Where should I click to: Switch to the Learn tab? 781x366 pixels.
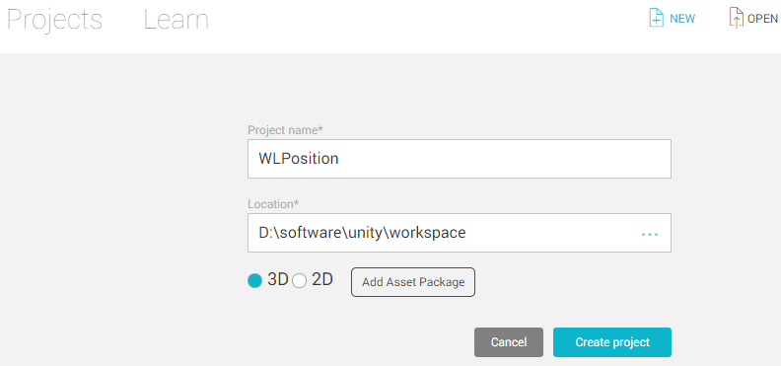176,20
